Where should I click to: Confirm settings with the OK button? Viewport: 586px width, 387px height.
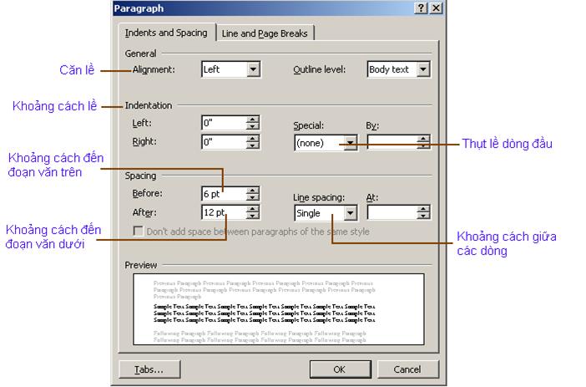pos(340,369)
